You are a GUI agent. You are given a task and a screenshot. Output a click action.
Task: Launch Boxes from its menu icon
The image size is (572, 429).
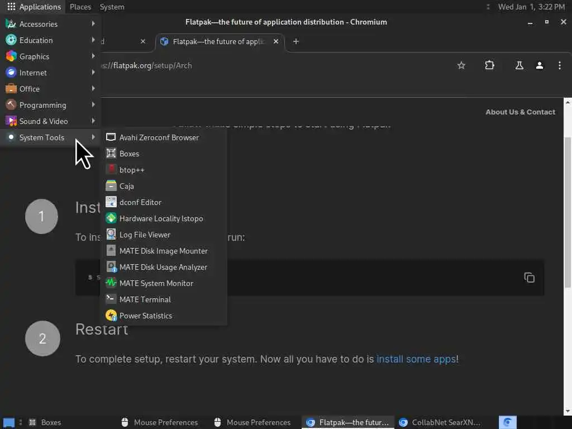coord(111,153)
